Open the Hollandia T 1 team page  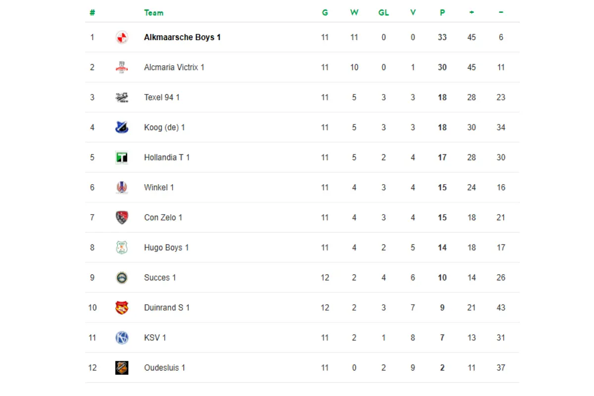(x=167, y=157)
